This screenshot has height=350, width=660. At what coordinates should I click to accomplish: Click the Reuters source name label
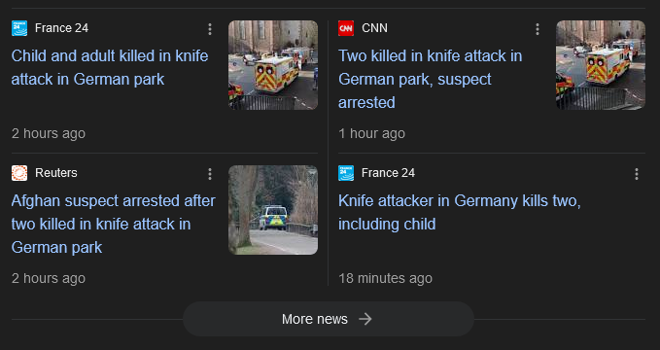tap(56, 173)
